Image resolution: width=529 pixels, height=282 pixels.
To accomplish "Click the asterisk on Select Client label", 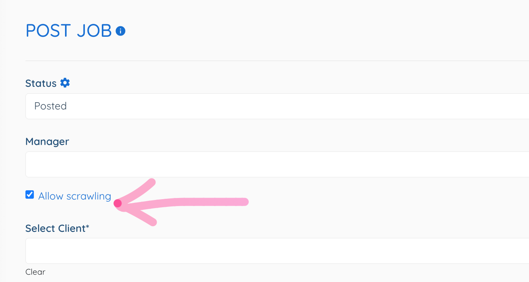I will 87,227.
